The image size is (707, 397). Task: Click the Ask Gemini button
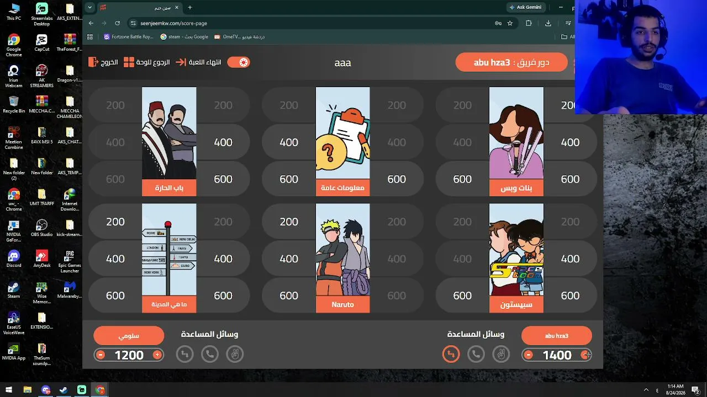pyautogui.click(x=525, y=7)
